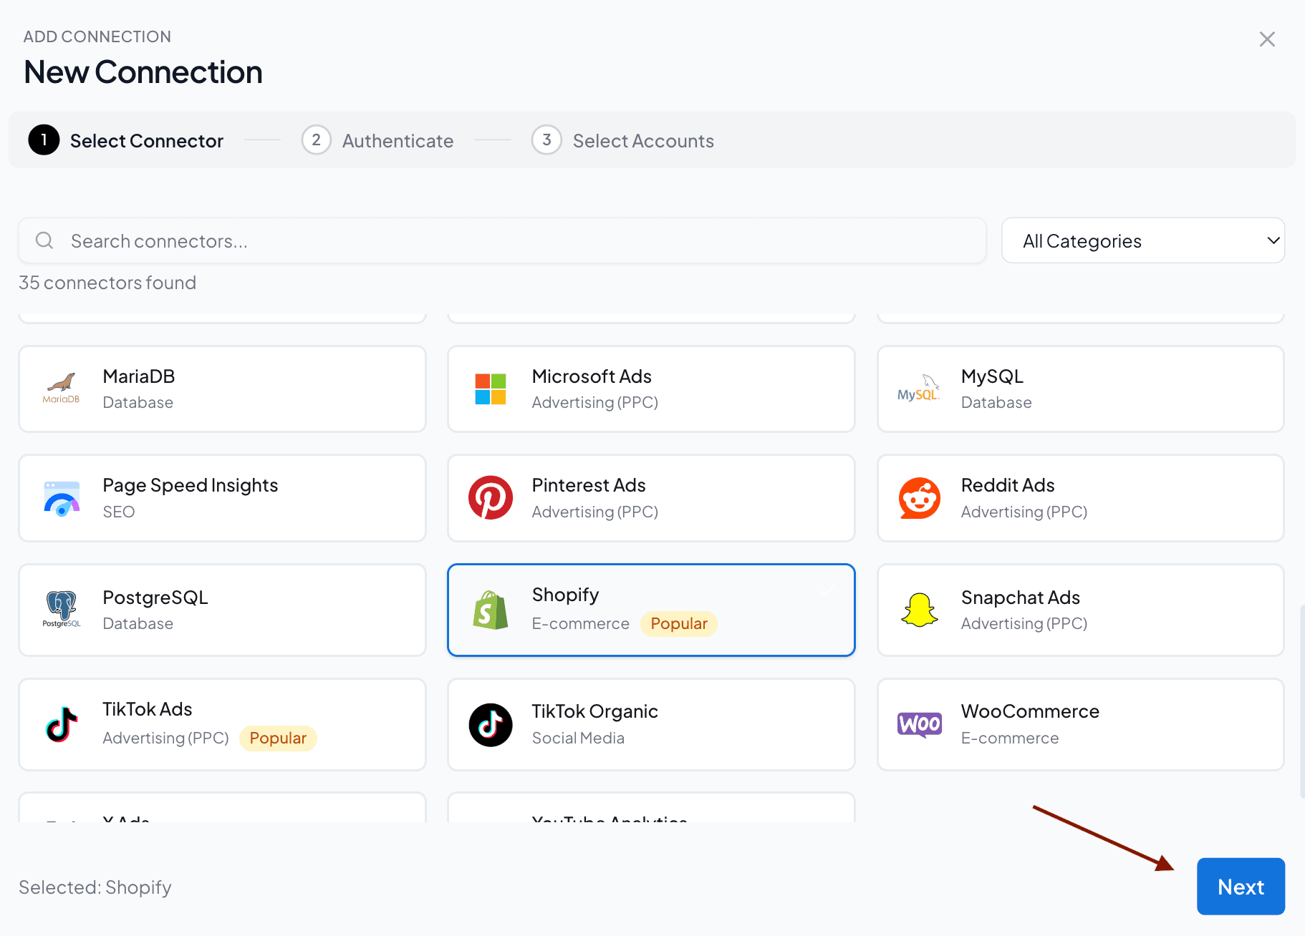Image resolution: width=1305 pixels, height=936 pixels.
Task: Click the Popular badge on TikTok Ads
Action: [278, 738]
